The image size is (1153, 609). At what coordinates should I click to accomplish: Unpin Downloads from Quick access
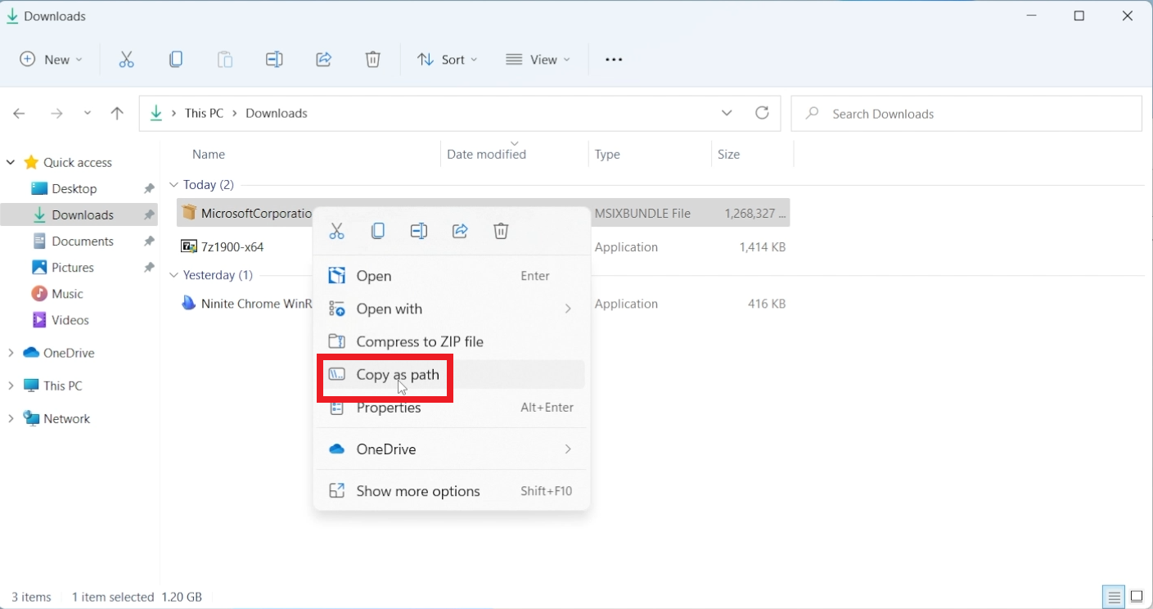(148, 214)
